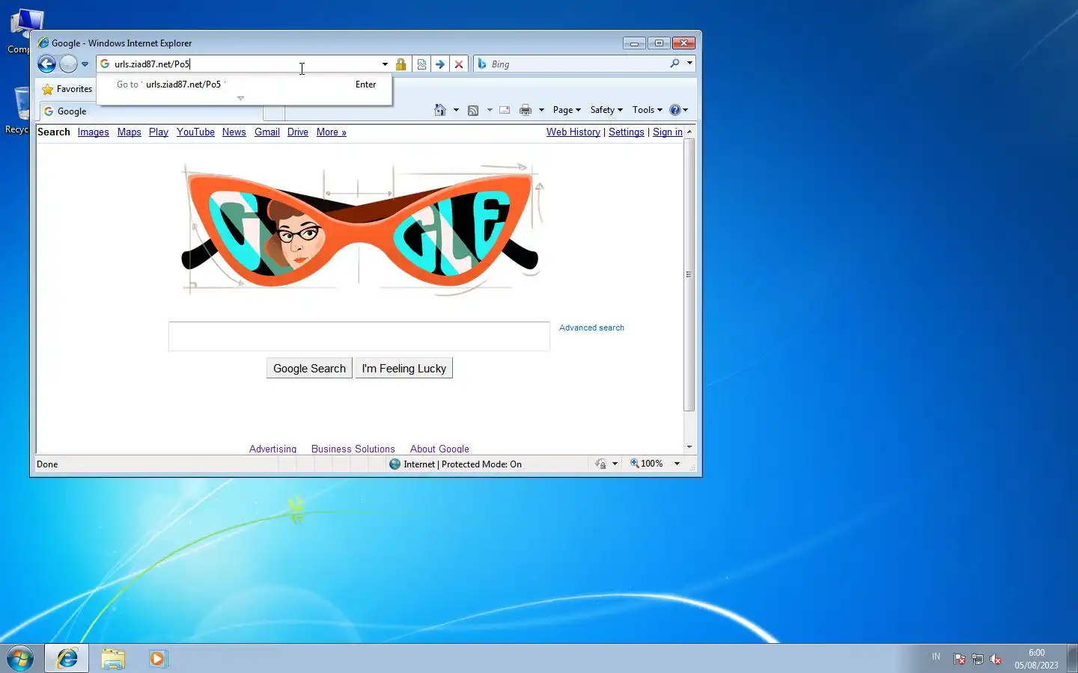Click the Home toolbar icon

[x=440, y=110]
